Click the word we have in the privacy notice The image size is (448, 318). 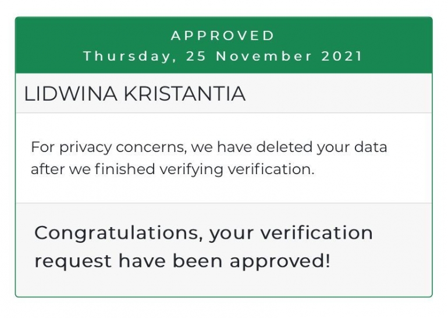(222, 147)
